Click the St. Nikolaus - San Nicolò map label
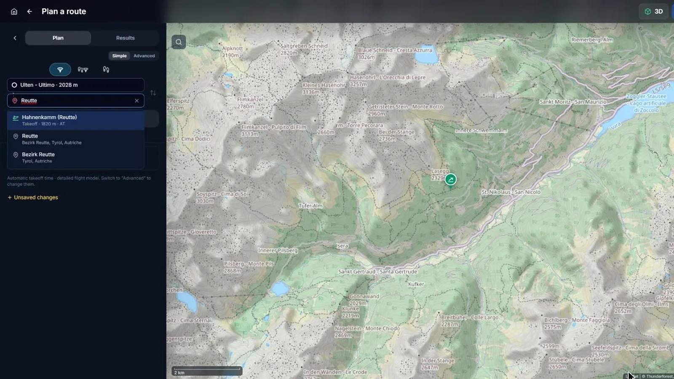Viewport: 674px width, 379px height. (x=511, y=192)
